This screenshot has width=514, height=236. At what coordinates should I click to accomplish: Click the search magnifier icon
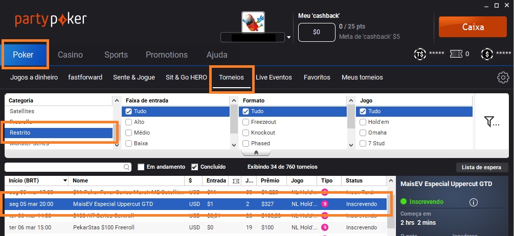(x=126, y=167)
